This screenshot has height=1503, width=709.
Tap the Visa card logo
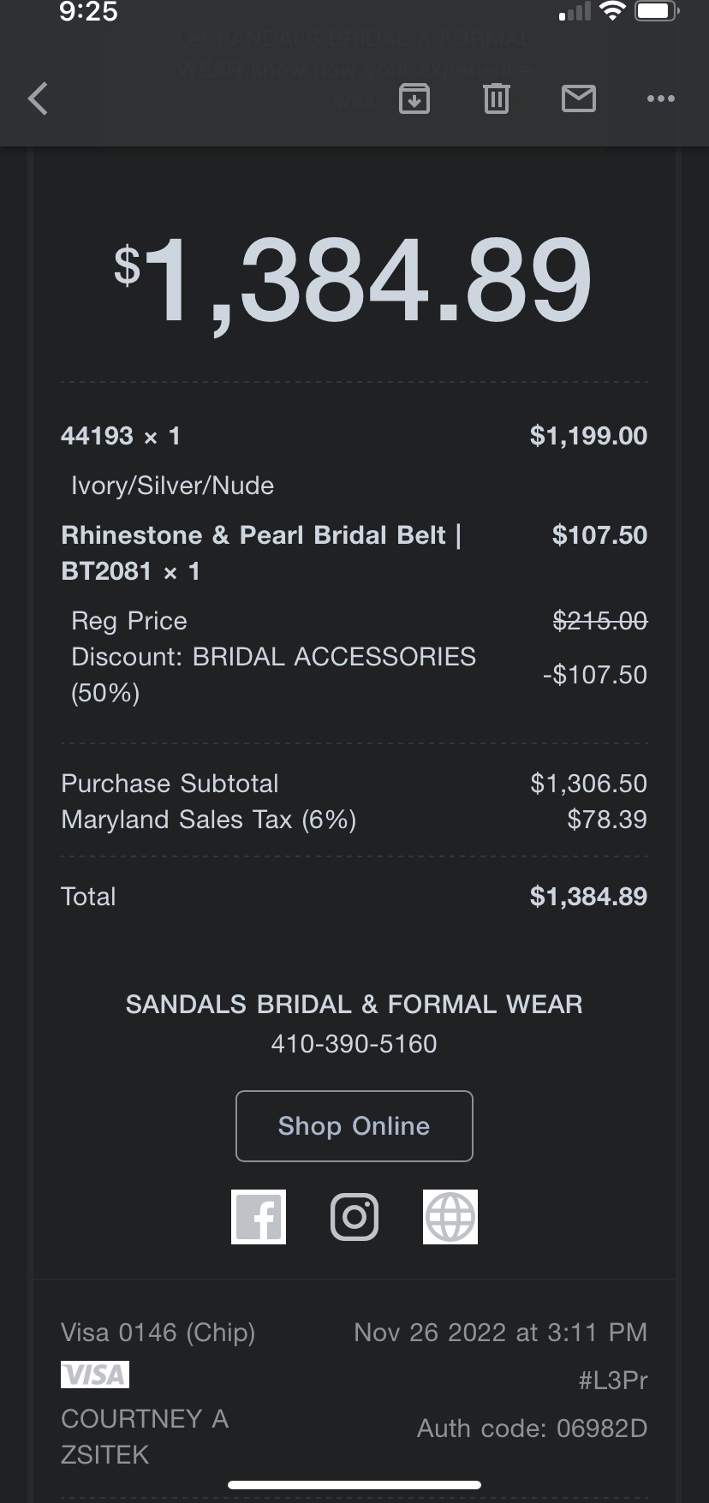[x=95, y=1375]
